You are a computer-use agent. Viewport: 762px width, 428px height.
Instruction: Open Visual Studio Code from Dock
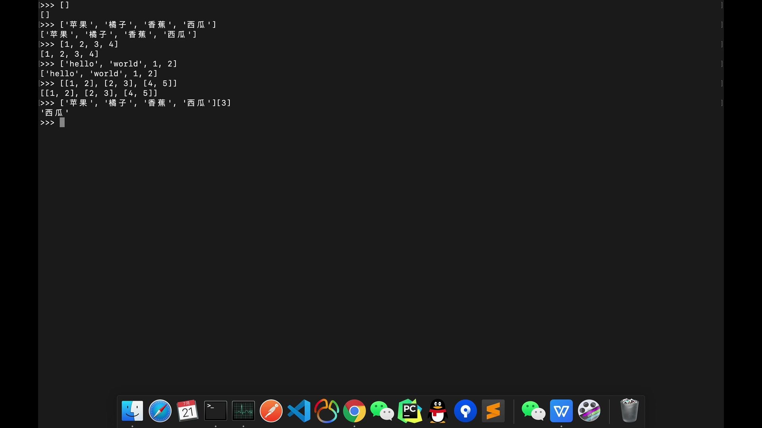299,411
